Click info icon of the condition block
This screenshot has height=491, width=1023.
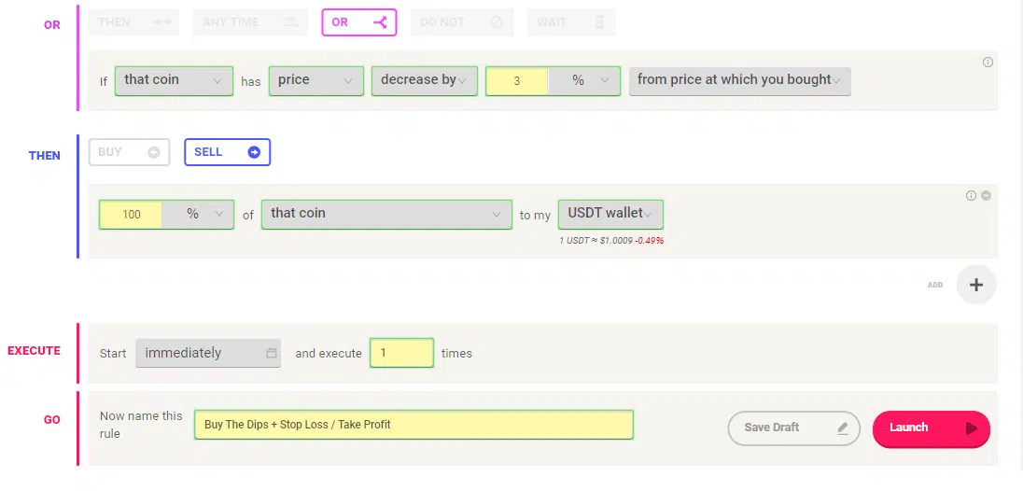tap(988, 63)
